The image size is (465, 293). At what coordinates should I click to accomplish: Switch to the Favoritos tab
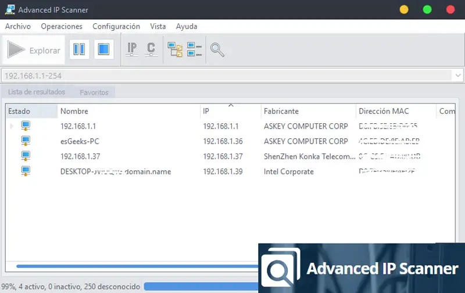94,92
